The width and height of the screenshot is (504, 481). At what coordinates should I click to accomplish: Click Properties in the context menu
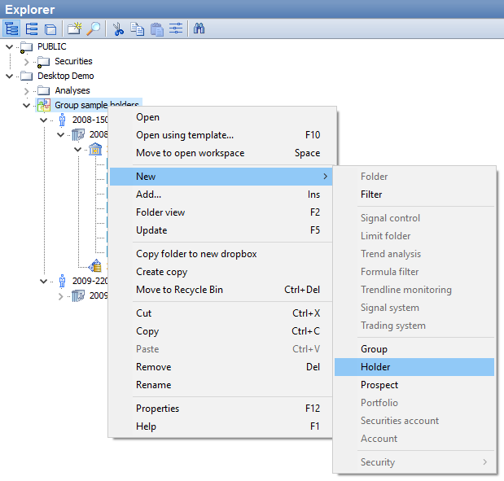157,409
